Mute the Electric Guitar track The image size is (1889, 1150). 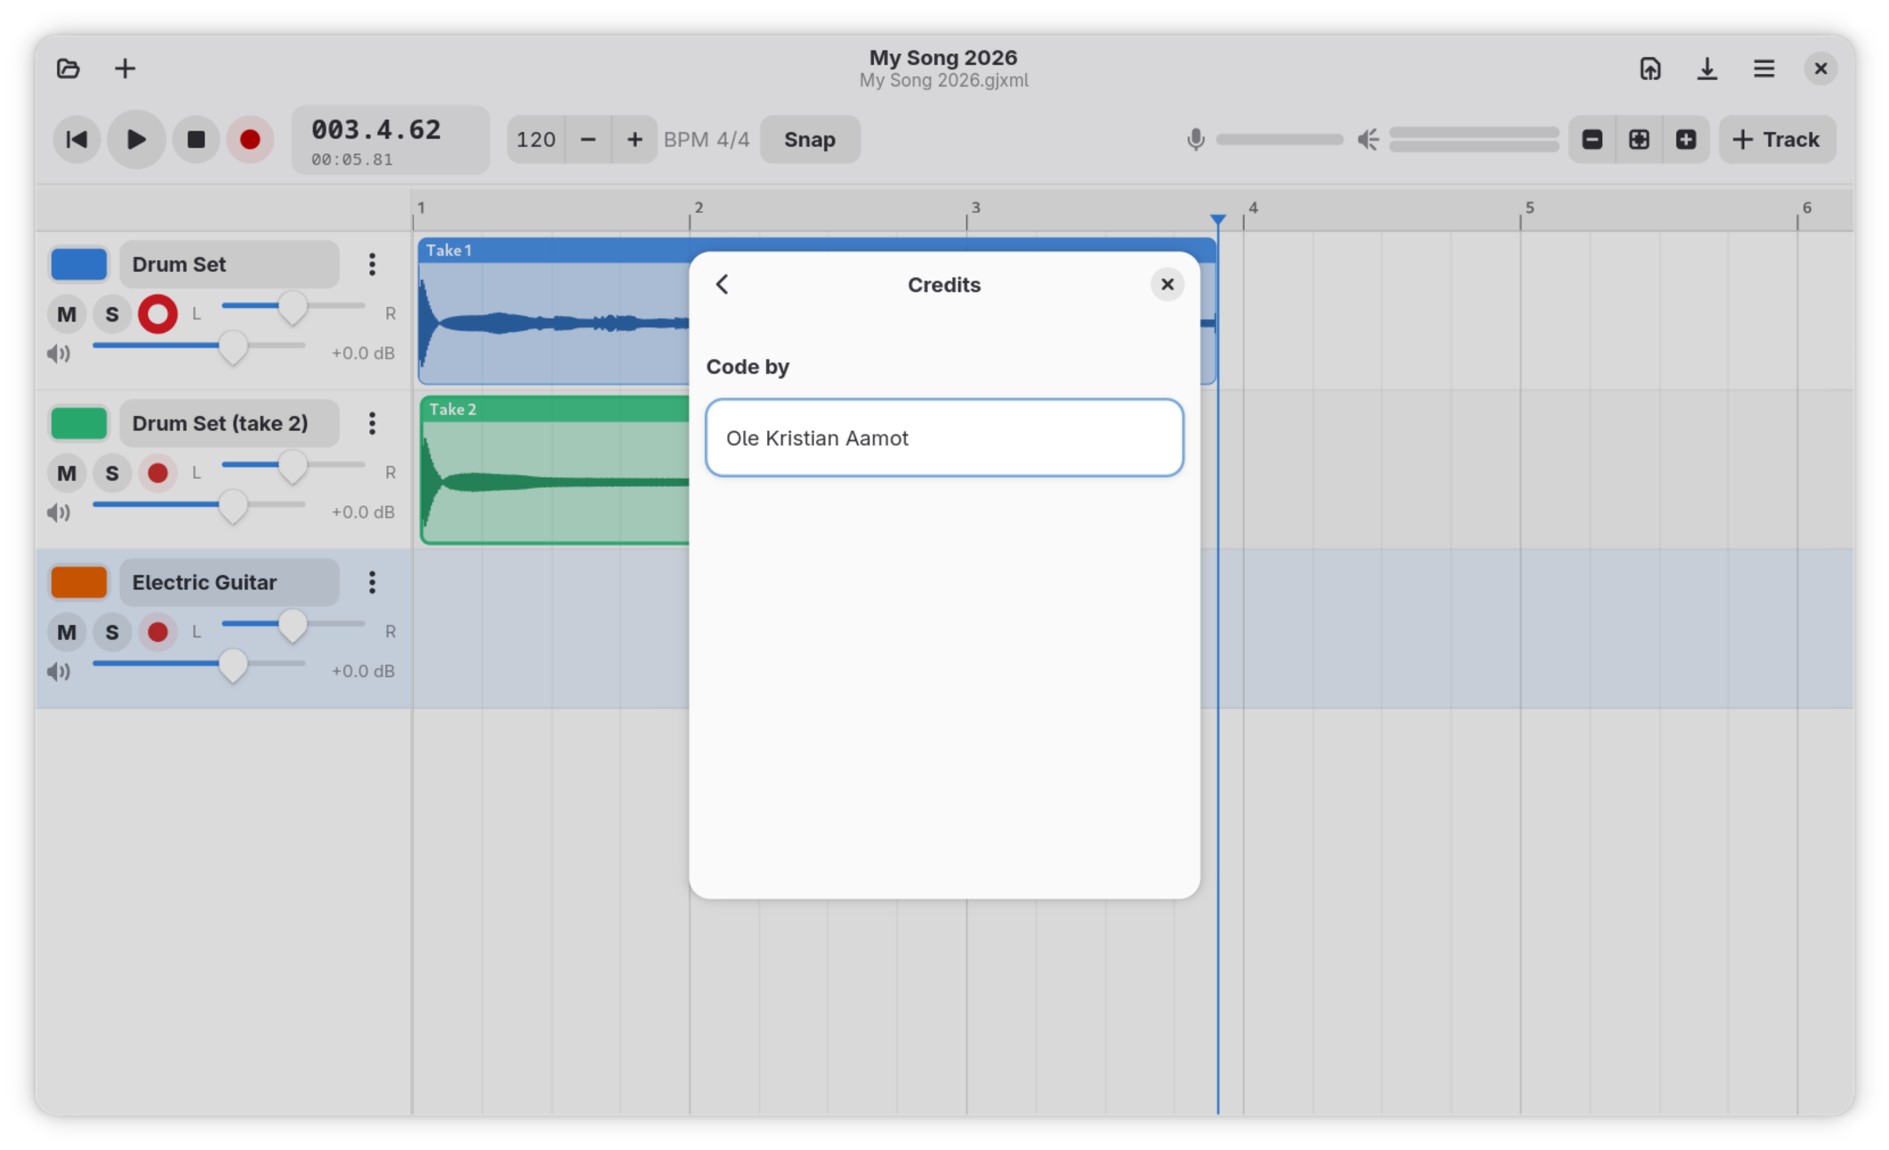coord(67,632)
